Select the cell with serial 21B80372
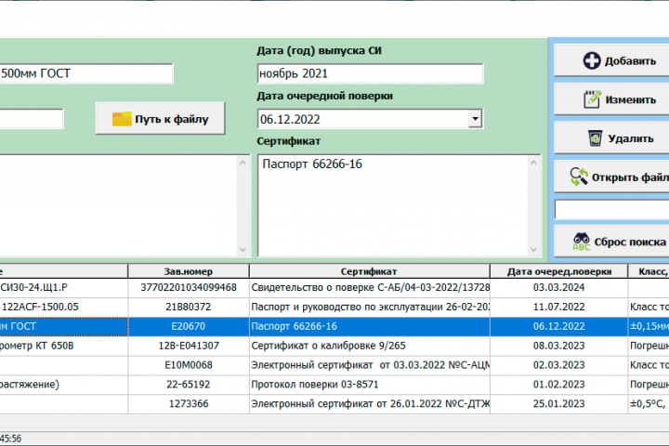 [188, 307]
